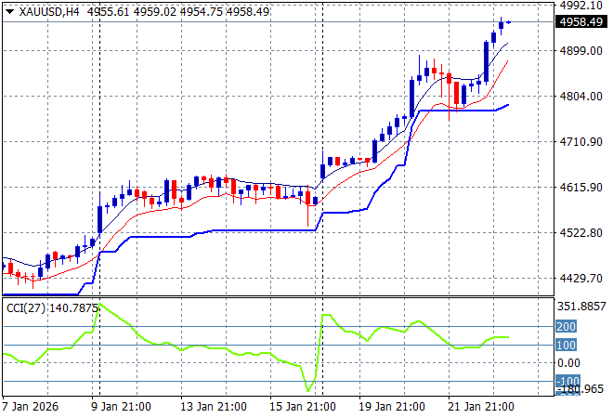Click the CCI level 200 marker
The image size is (613, 418).
point(567,327)
